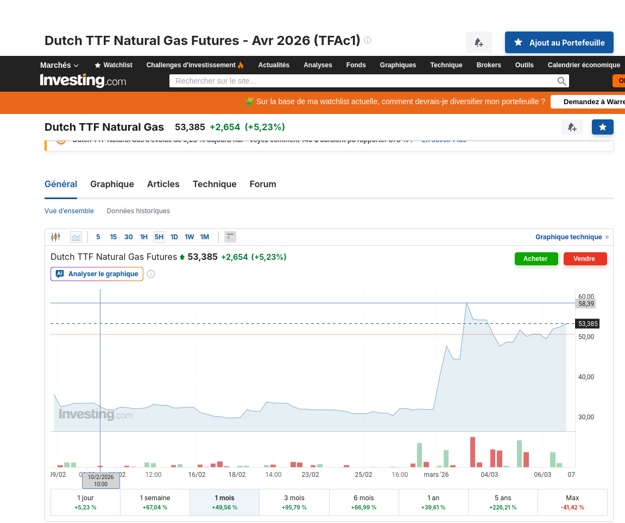Open the Graphique technique link
This screenshot has width=625, height=523.
coord(572,237)
